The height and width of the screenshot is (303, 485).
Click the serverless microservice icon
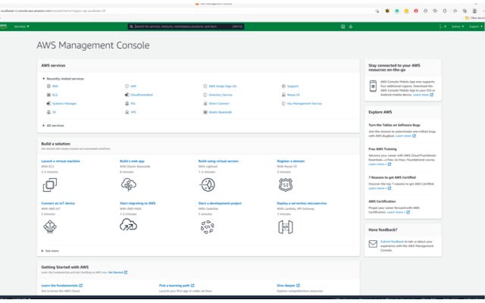click(286, 227)
